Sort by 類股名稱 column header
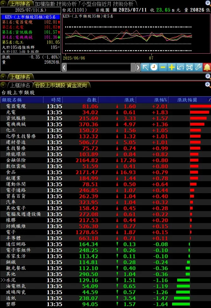211x308 pixels. 22,100
